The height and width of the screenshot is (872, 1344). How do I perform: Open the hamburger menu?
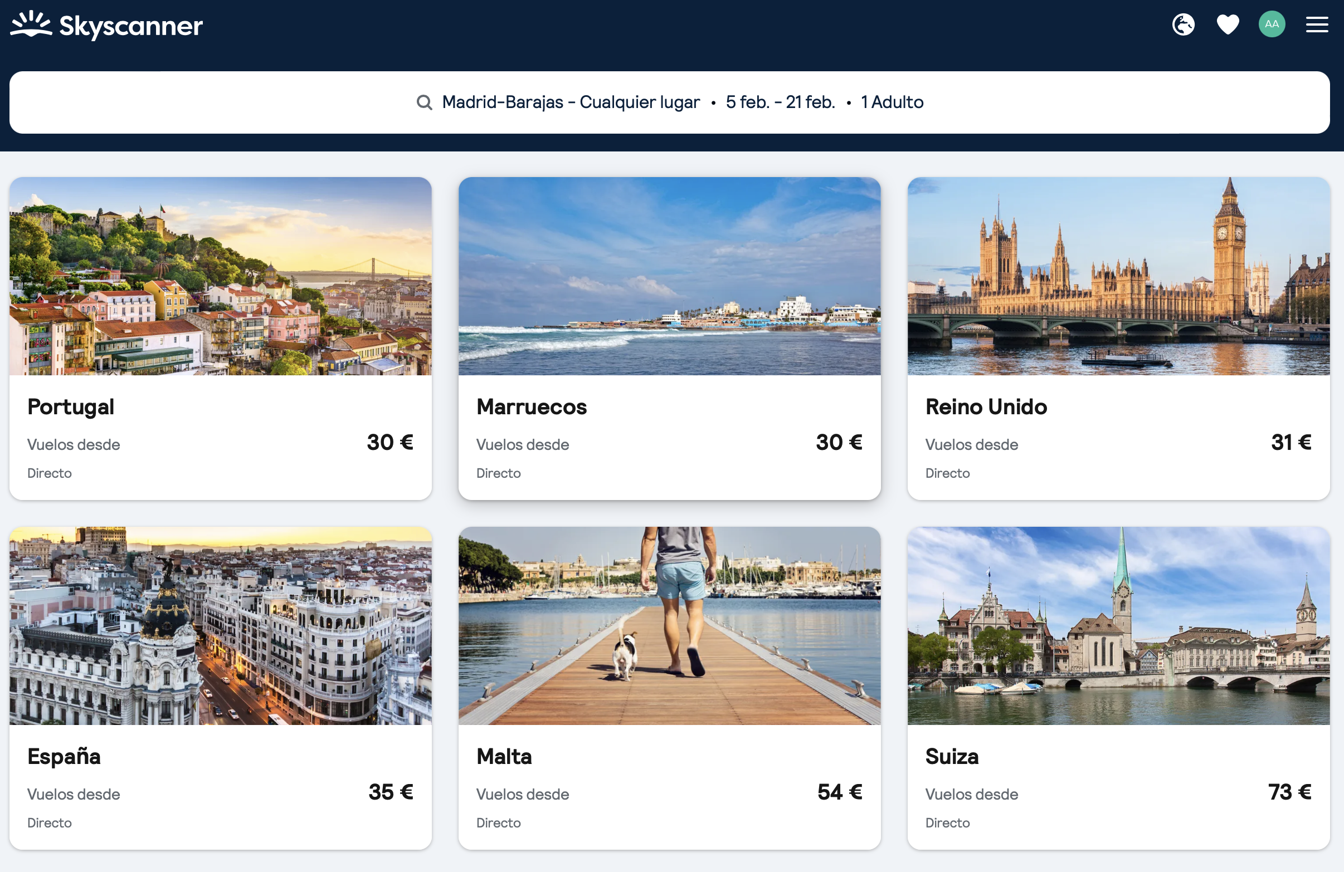click(x=1316, y=25)
